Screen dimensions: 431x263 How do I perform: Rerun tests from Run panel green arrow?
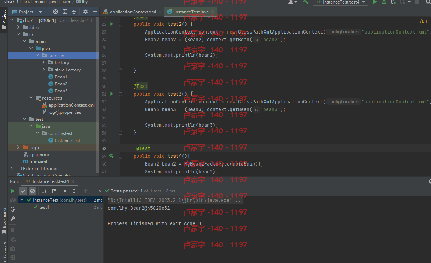pos(13,191)
